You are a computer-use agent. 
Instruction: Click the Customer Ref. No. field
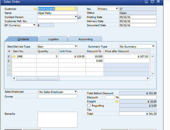coord(57,21)
